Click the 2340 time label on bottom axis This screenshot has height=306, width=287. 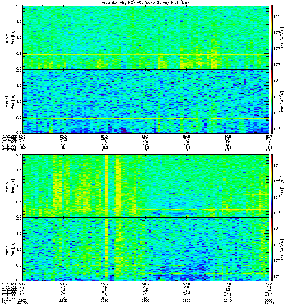228,301
